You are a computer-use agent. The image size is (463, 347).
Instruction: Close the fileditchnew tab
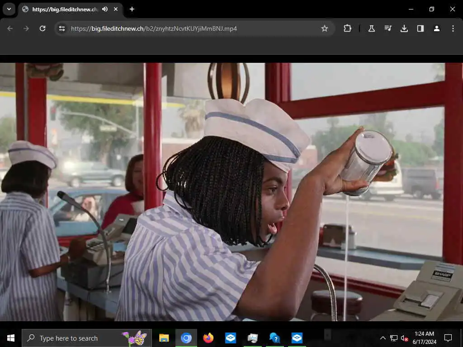click(116, 9)
